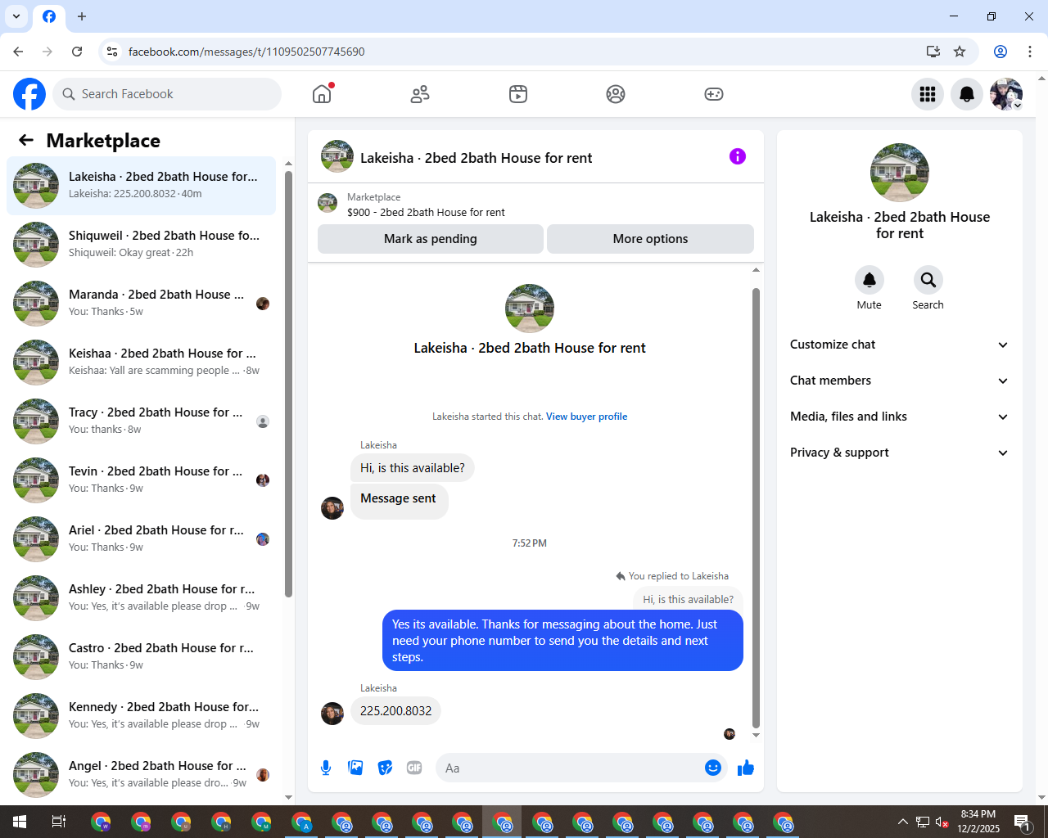Image resolution: width=1048 pixels, height=838 pixels.
Task: Reload the page in browser
Action: 77,52
